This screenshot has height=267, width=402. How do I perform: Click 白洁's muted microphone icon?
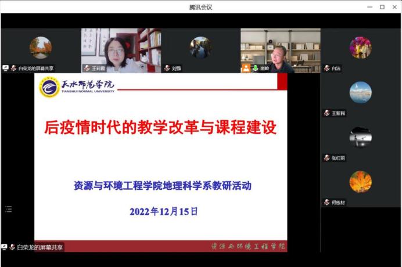(326, 68)
